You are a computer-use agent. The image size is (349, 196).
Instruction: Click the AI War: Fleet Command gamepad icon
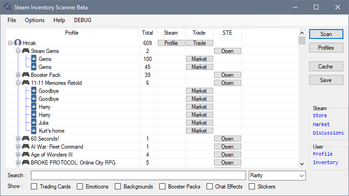point(26,147)
